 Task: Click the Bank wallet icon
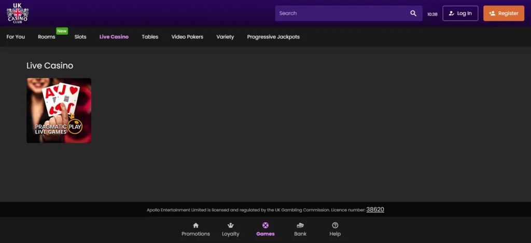[300, 225]
